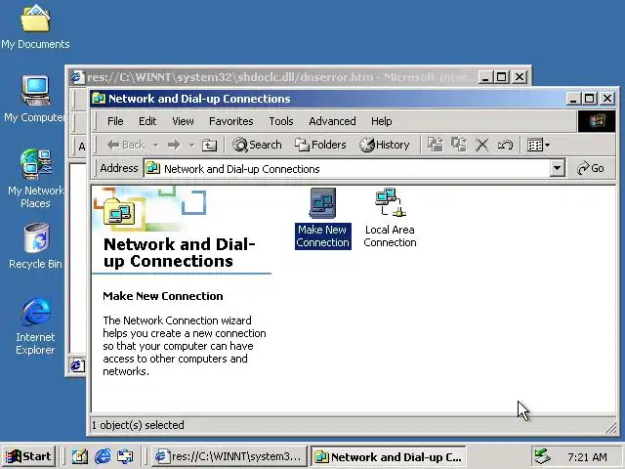Select the My Network Places desktop icon
625x469 pixels.
[x=35, y=179]
